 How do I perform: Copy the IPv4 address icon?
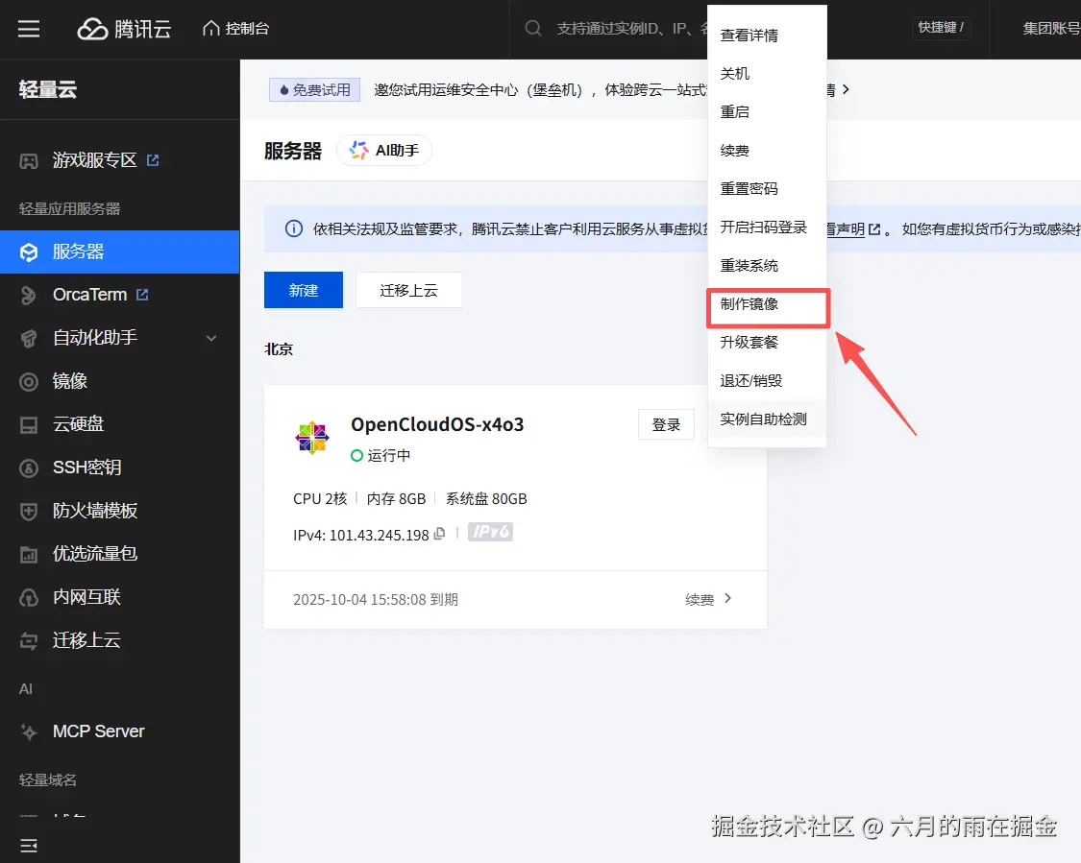click(439, 534)
